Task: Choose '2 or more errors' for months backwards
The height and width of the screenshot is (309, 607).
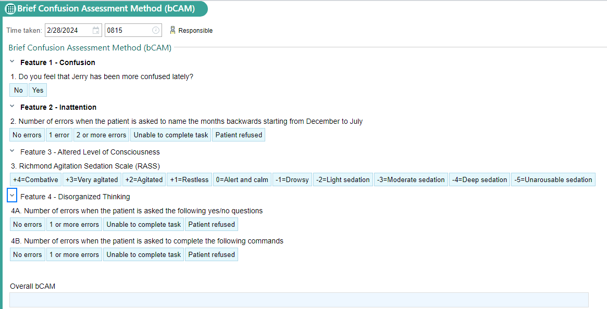Action: [101, 135]
